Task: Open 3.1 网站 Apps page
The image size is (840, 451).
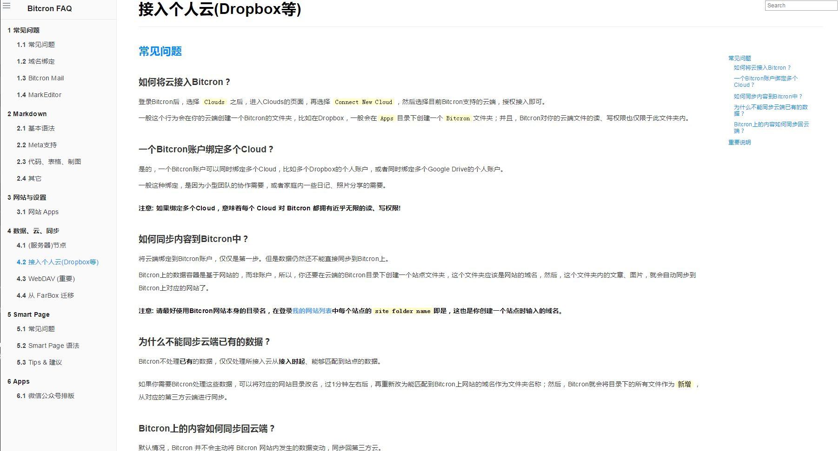Action: (x=38, y=212)
